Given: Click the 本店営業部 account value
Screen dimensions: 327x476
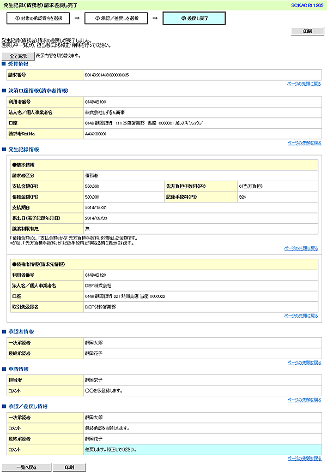Looking at the screenshot, I should pos(144,123).
